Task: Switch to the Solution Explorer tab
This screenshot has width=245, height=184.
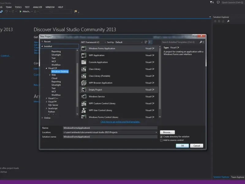Action: tap(221, 177)
